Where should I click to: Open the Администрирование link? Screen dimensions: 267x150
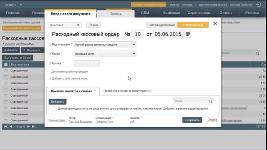point(213,5)
